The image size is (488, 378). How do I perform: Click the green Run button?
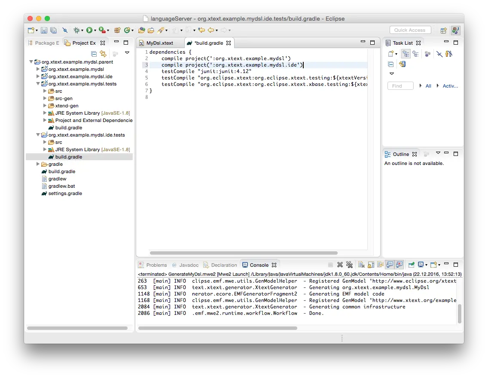click(x=89, y=30)
